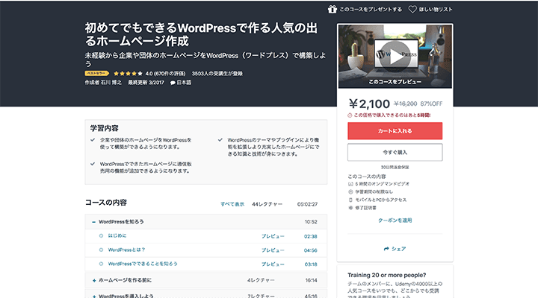Click すべて表示 to show all lectures
The height and width of the screenshot is (298, 538).
coord(232,204)
